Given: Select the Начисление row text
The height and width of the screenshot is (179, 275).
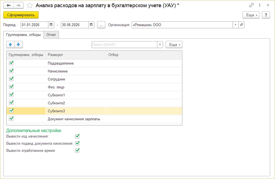Looking at the screenshot, I should click(x=58, y=71).
